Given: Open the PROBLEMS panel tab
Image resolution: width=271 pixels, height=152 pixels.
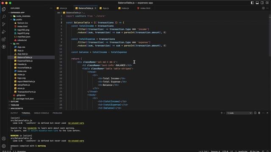Looking at the screenshot, I should [x=58, y=113].
